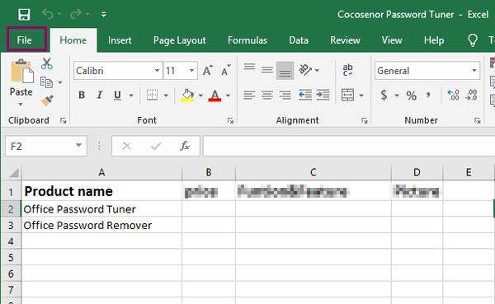The image size is (495, 304).
Task: Switch to the Insert tab
Action: [x=120, y=40]
